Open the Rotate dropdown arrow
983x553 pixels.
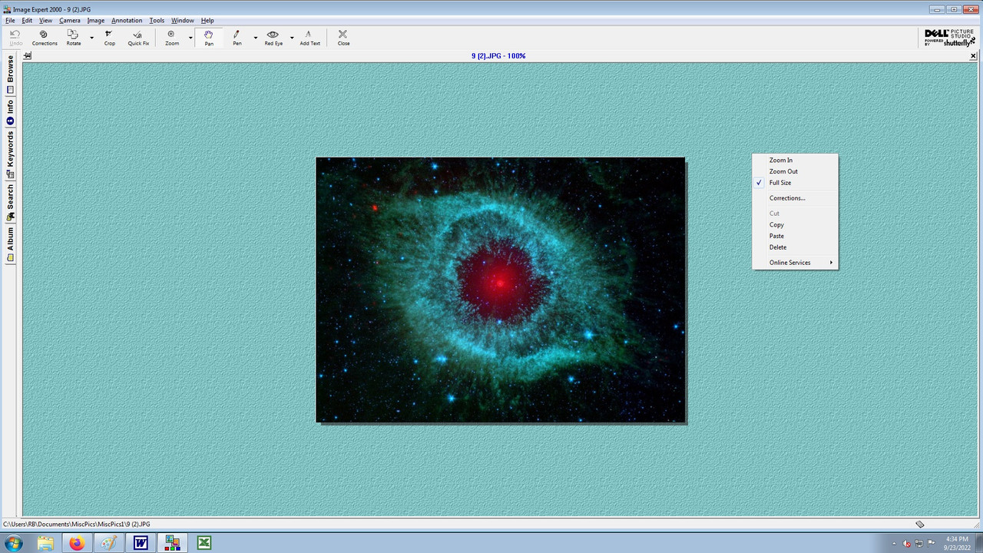point(91,38)
